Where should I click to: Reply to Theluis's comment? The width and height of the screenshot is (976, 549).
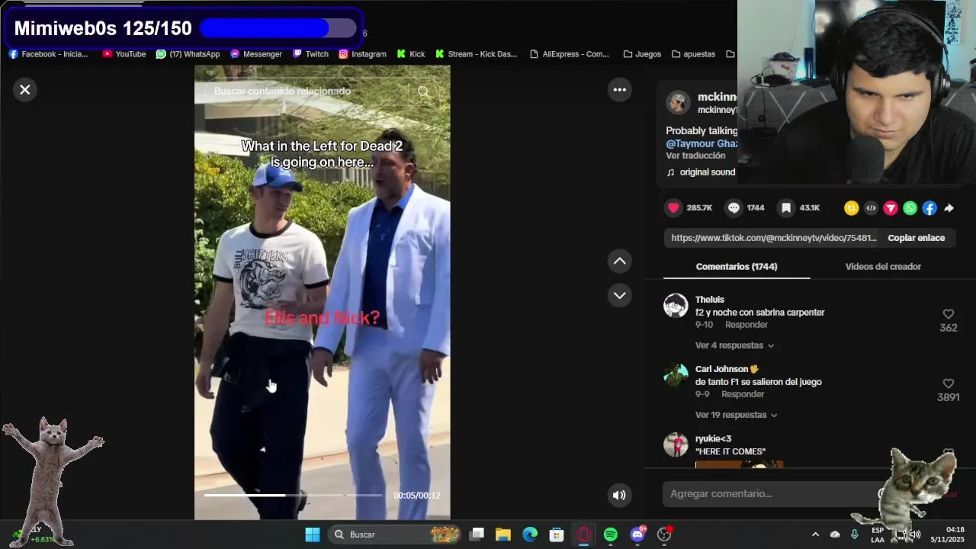(x=746, y=325)
